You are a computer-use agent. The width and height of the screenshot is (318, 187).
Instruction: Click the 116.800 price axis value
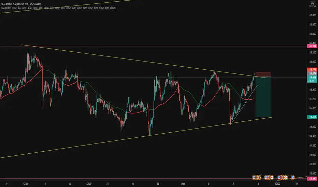tap(312, 25)
